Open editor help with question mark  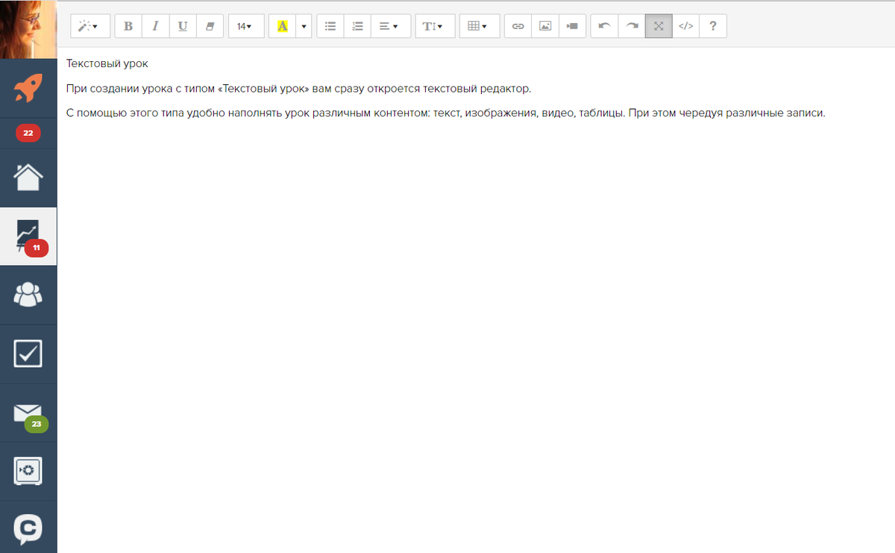point(713,26)
